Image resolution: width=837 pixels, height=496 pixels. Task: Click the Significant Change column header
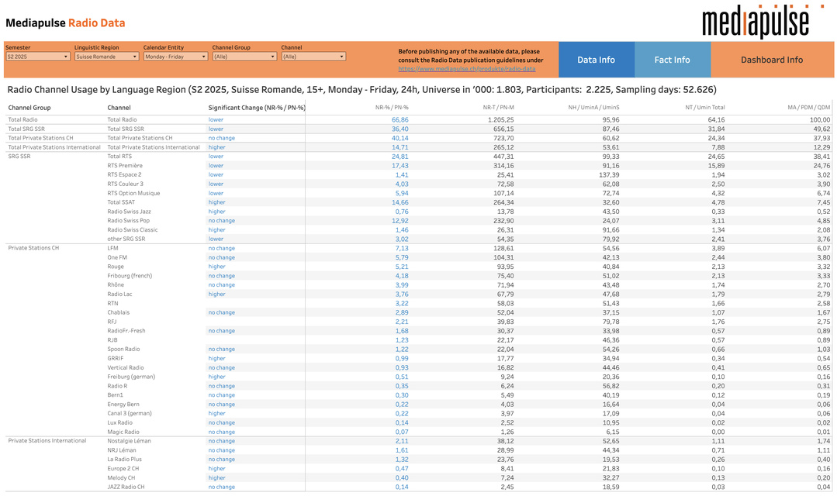pos(257,108)
